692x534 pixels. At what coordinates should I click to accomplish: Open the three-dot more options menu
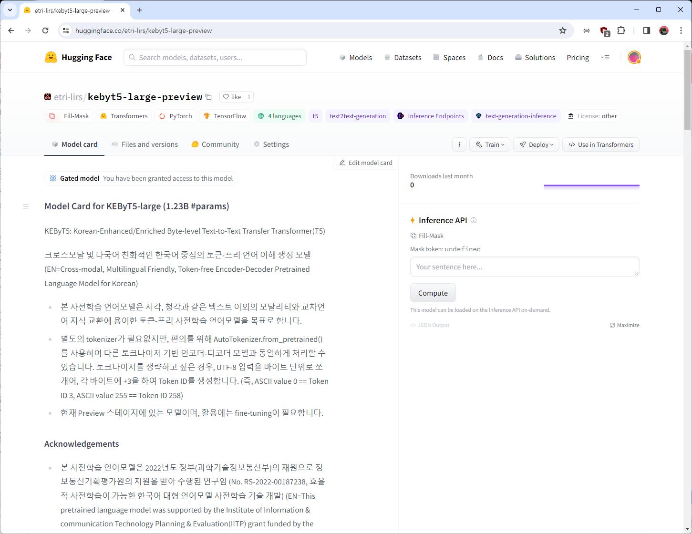pos(459,144)
